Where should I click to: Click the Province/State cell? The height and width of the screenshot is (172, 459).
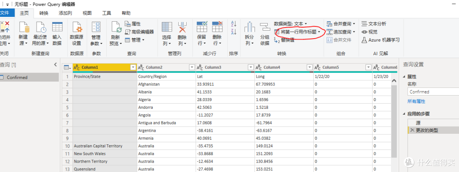coord(105,76)
